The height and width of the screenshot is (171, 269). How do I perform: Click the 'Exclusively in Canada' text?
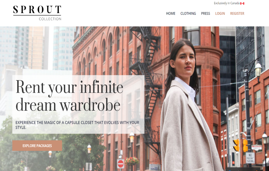tap(227, 3)
